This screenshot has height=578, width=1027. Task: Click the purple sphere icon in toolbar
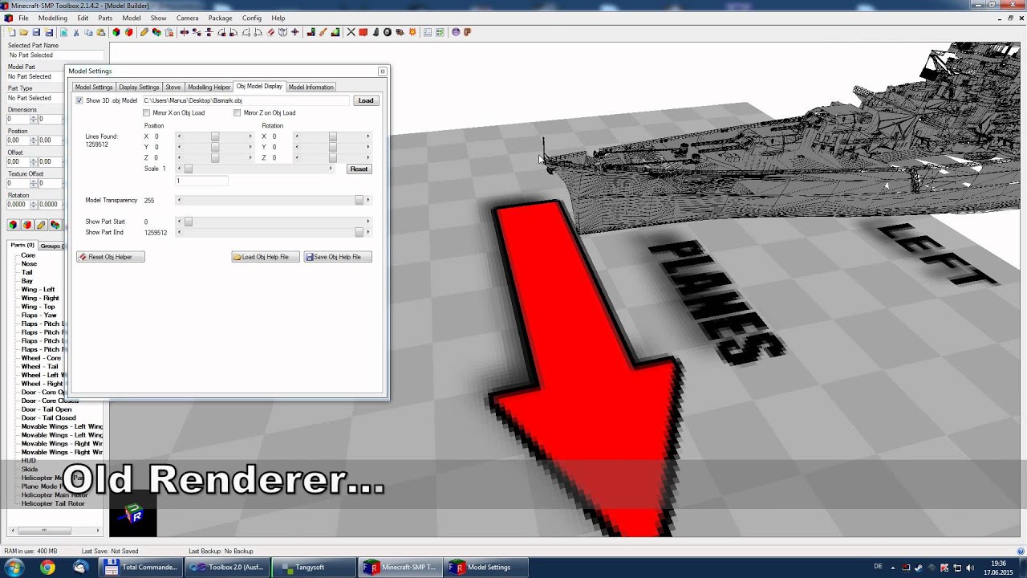[456, 32]
